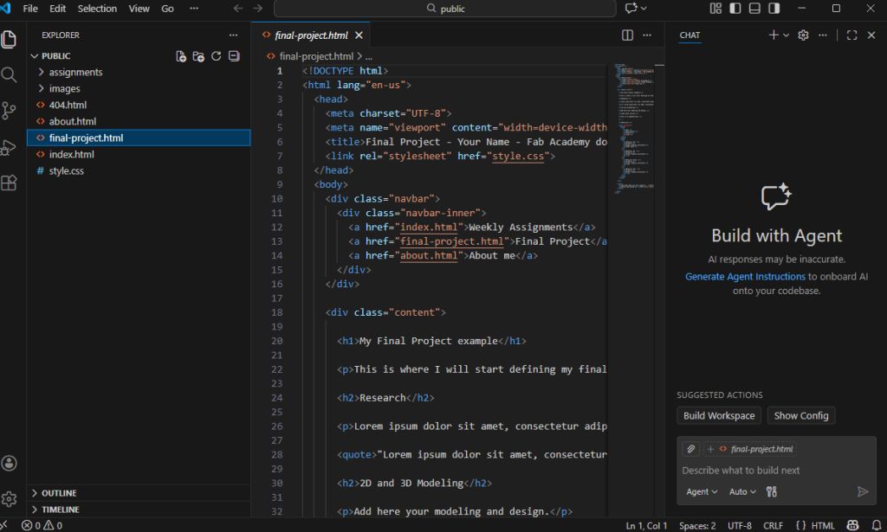Toggle the primary side bar layout button
This screenshot has width=887, height=532.
[x=735, y=9]
